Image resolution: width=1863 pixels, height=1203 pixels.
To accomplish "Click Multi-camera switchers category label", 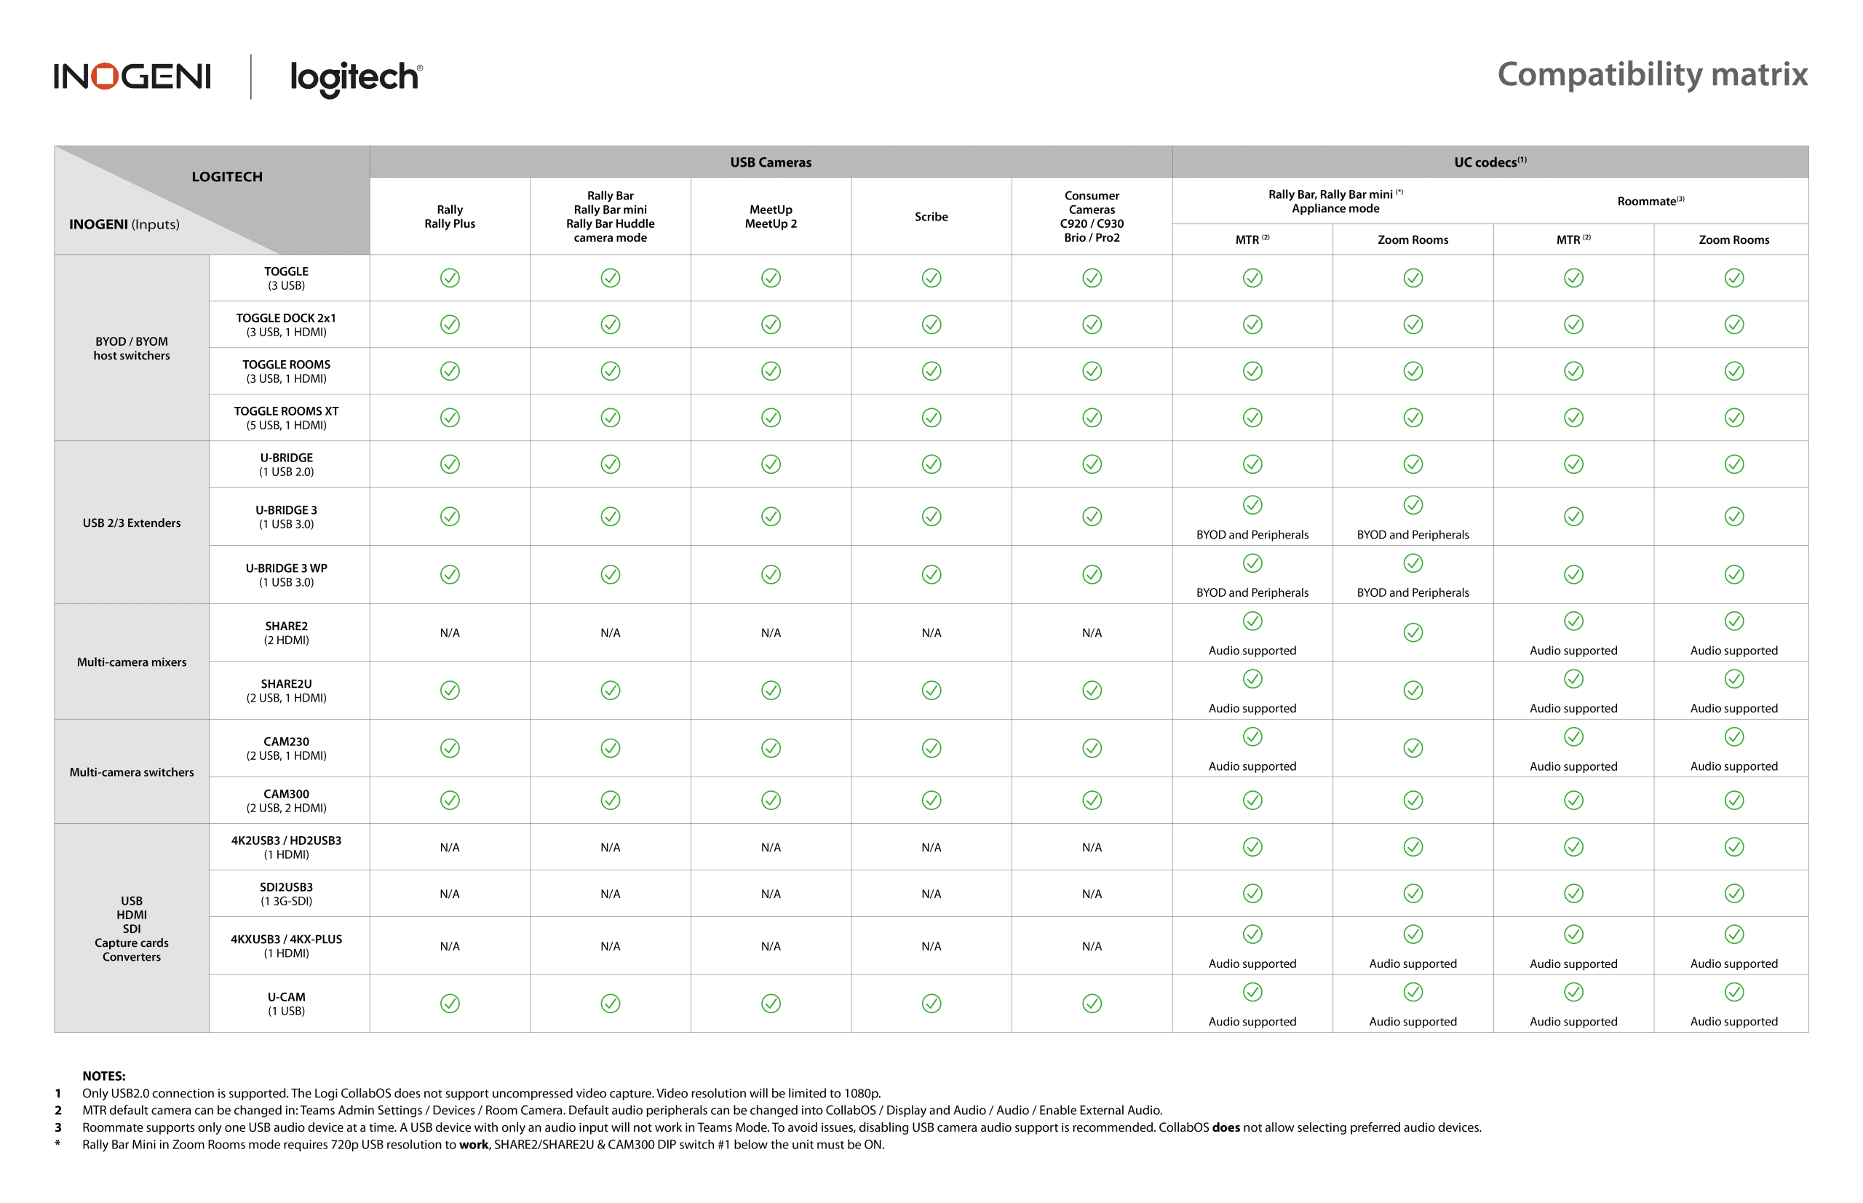I will 131,771.
